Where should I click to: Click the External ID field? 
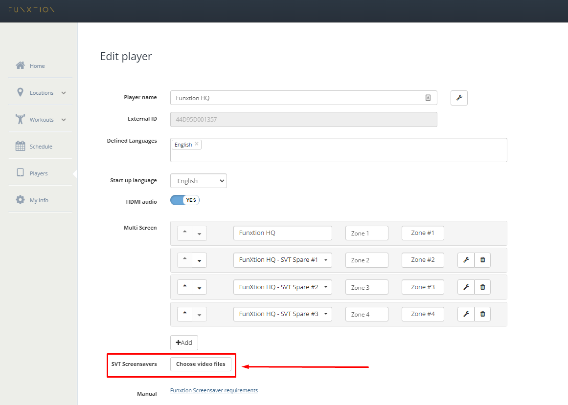click(x=303, y=119)
